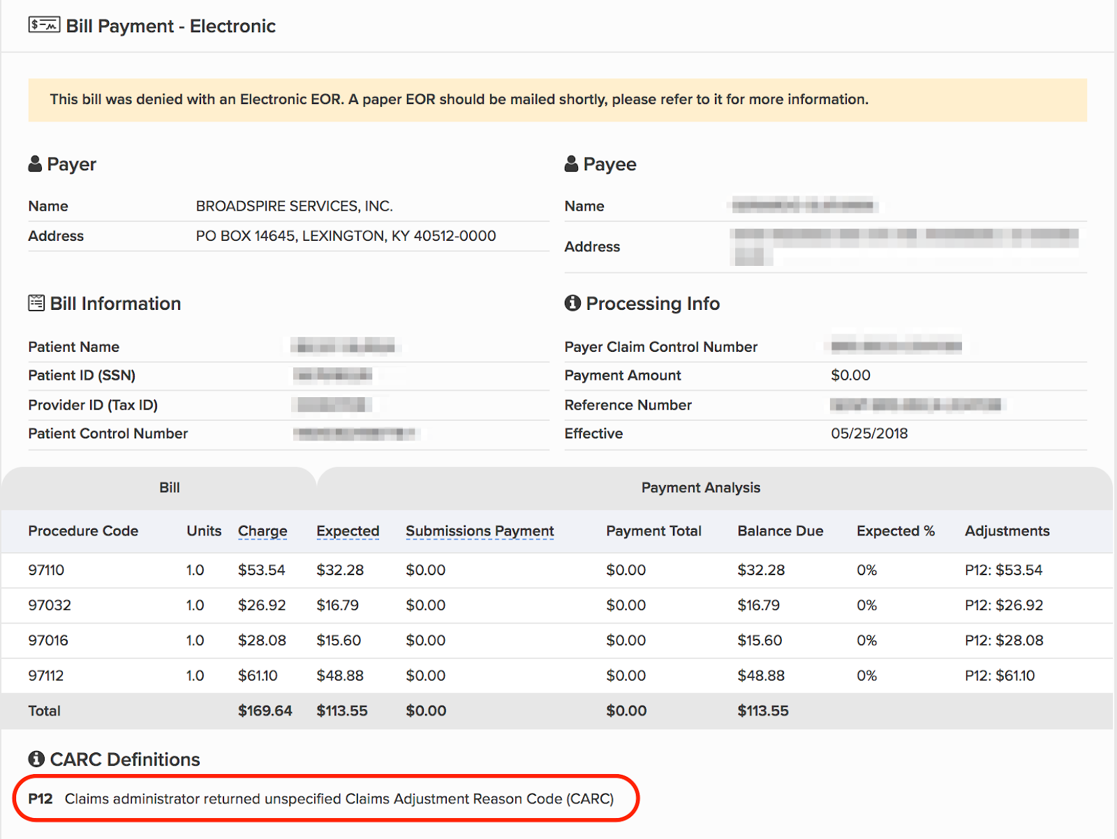Click the CARC Definitions info icon
This screenshot has height=839, width=1117.
(36, 759)
